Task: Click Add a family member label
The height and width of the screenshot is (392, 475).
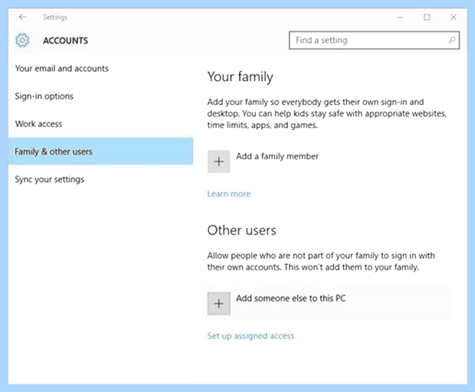Action: point(277,156)
